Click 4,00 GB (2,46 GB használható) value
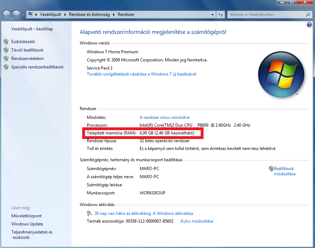315x248 pixels. pyautogui.click(x=167, y=133)
